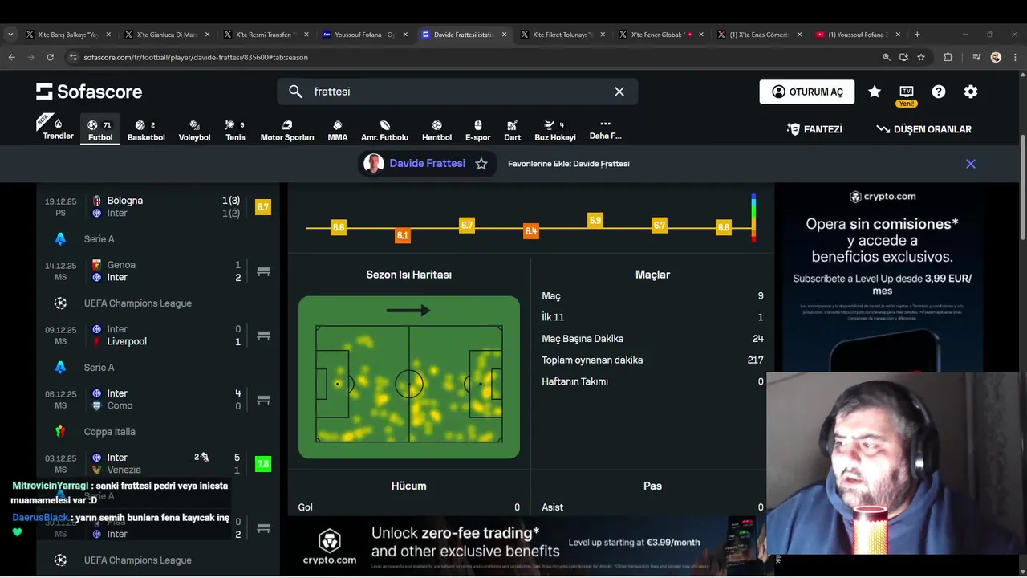Click the orange 6.4 rating marker on graph
The width and height of the screenshot is (1027, 578).
tap(531, 231)
